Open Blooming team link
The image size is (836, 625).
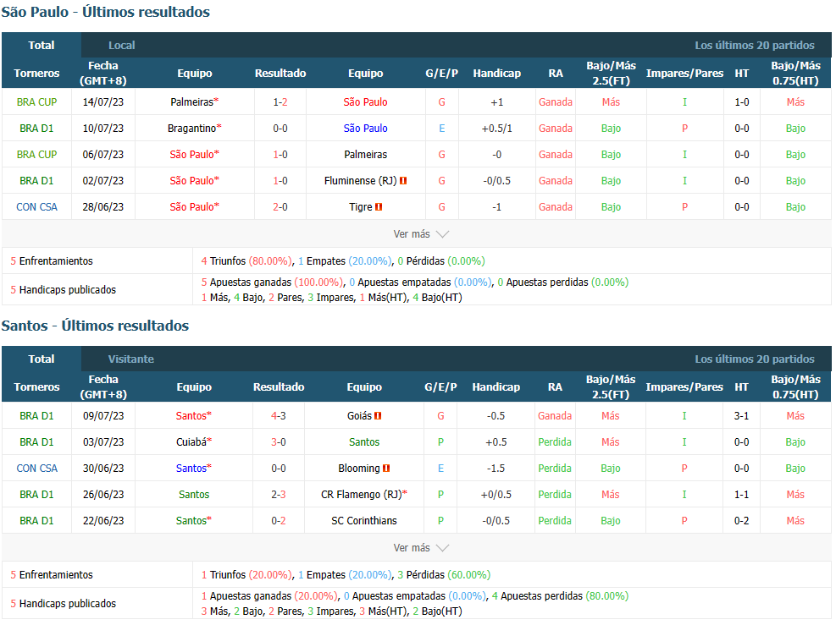(359, 469)
